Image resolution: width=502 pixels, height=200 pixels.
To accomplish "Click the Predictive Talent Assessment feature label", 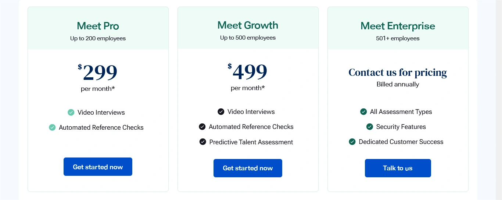I will coord(251,142).
